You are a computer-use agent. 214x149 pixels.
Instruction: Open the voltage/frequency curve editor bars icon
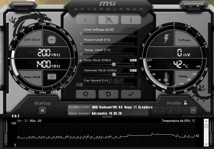pyautogui.click(x=80, y=60)
